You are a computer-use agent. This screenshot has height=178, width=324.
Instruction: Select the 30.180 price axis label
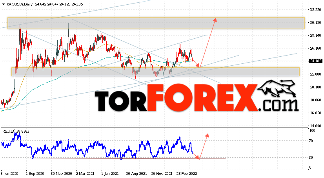point(315,22)
